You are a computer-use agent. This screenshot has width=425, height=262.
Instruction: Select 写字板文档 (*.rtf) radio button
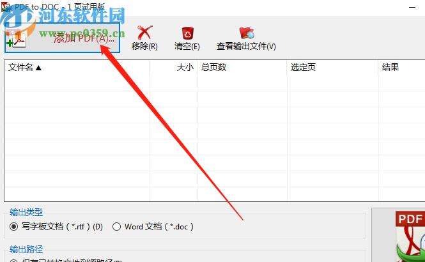[x=13, y=226]
